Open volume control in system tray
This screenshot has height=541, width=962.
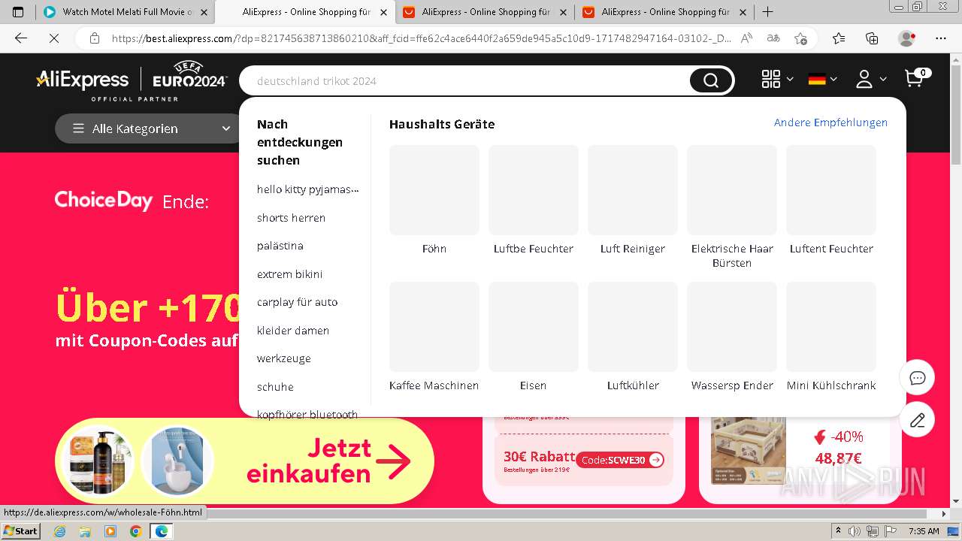854,531
